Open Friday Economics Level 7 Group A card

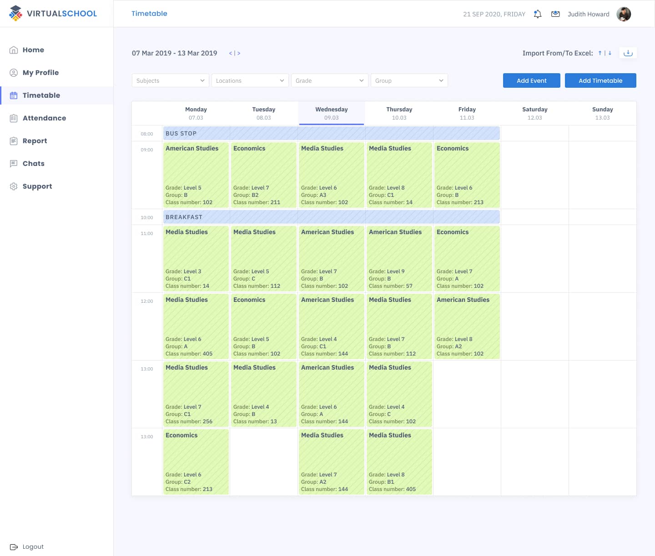467,259
